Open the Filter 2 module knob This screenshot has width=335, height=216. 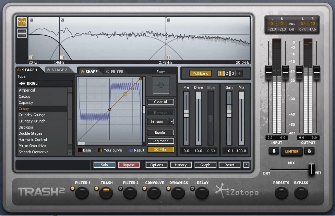pos(130,192)
